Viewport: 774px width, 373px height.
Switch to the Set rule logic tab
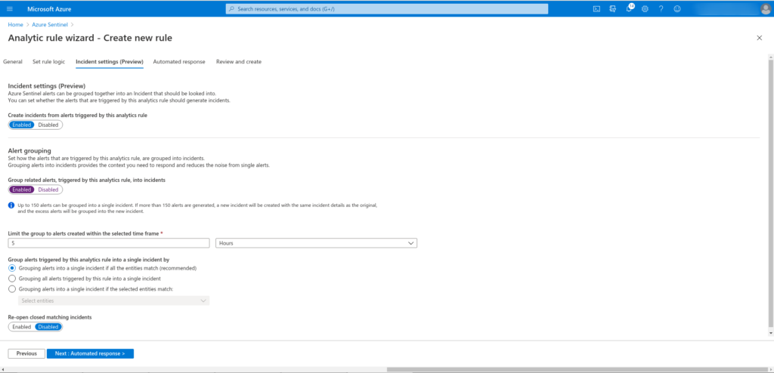point(49,62)
